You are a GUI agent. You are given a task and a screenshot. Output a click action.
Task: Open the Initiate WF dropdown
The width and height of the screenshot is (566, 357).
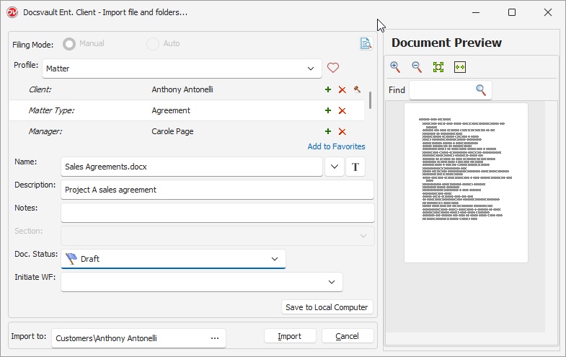click(x=202, y=282)
